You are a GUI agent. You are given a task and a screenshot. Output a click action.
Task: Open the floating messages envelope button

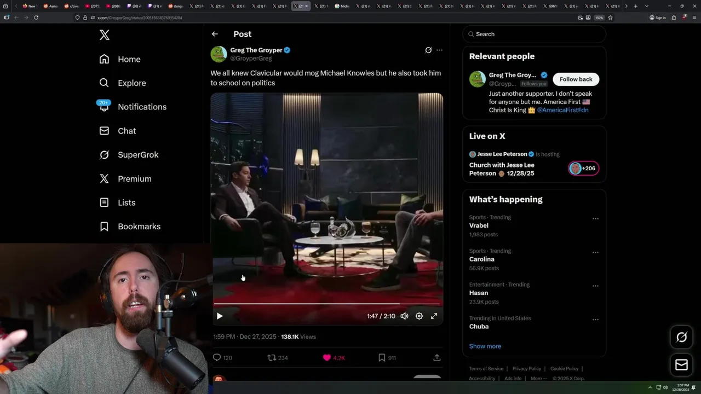pyautogui.click(x=681, y=365)
